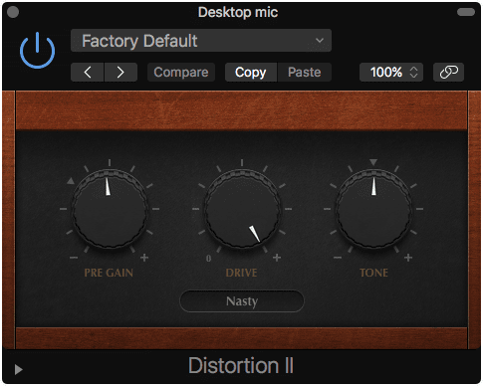Click the DRIVE label
The height and width of the screenshot is (386, 483).
pyautogui.click(x=241, y=273)
